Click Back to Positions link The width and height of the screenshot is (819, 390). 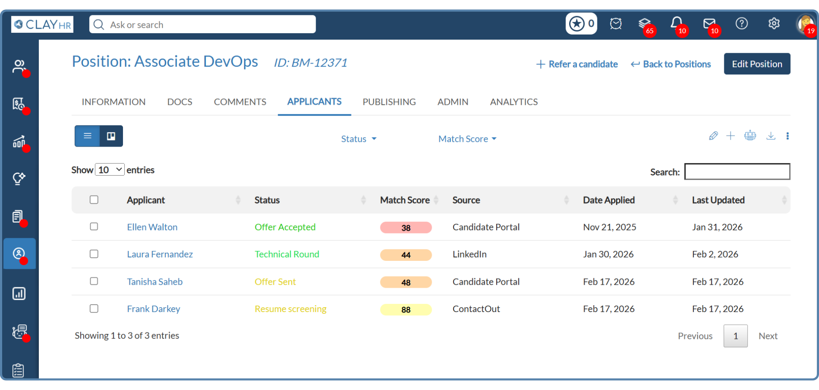pos(671,64)
